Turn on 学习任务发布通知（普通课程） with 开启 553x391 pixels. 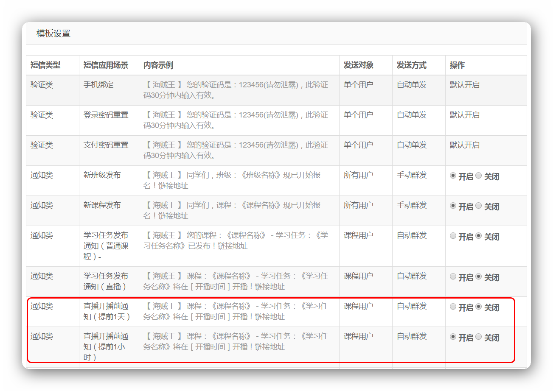click(x=453, y=236)
